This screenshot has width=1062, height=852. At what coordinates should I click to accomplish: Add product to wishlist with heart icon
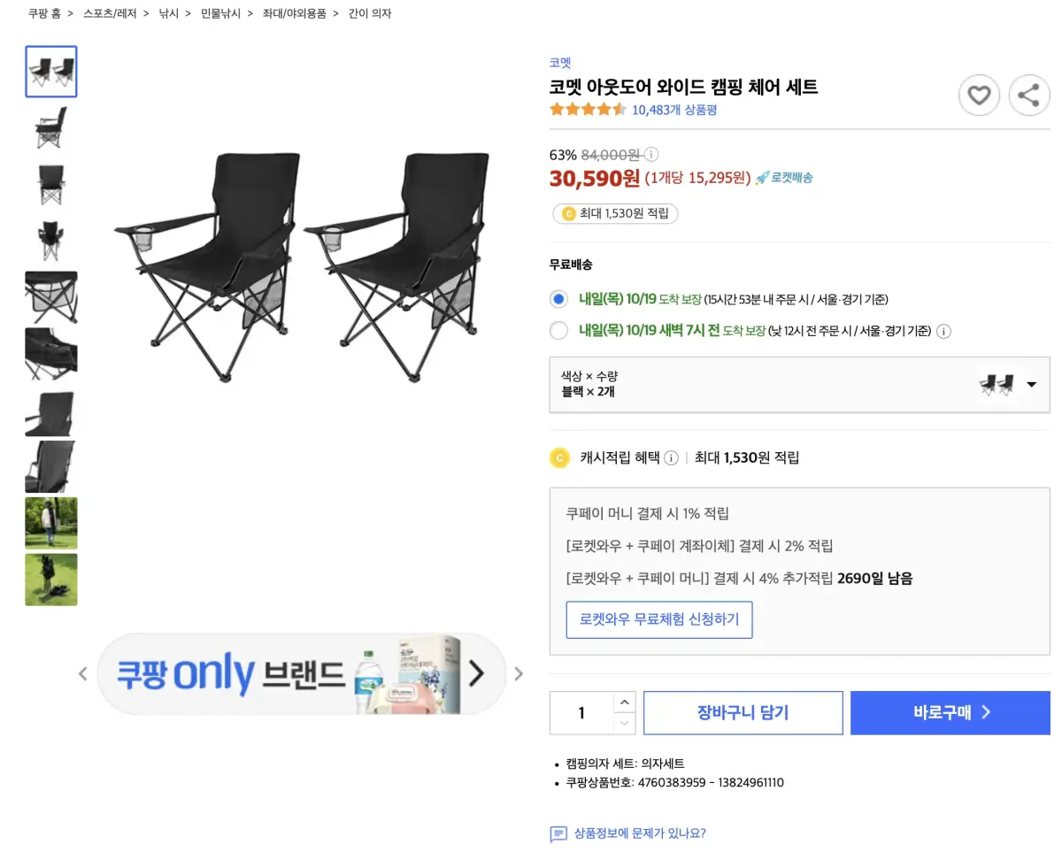tap(979, 95)
